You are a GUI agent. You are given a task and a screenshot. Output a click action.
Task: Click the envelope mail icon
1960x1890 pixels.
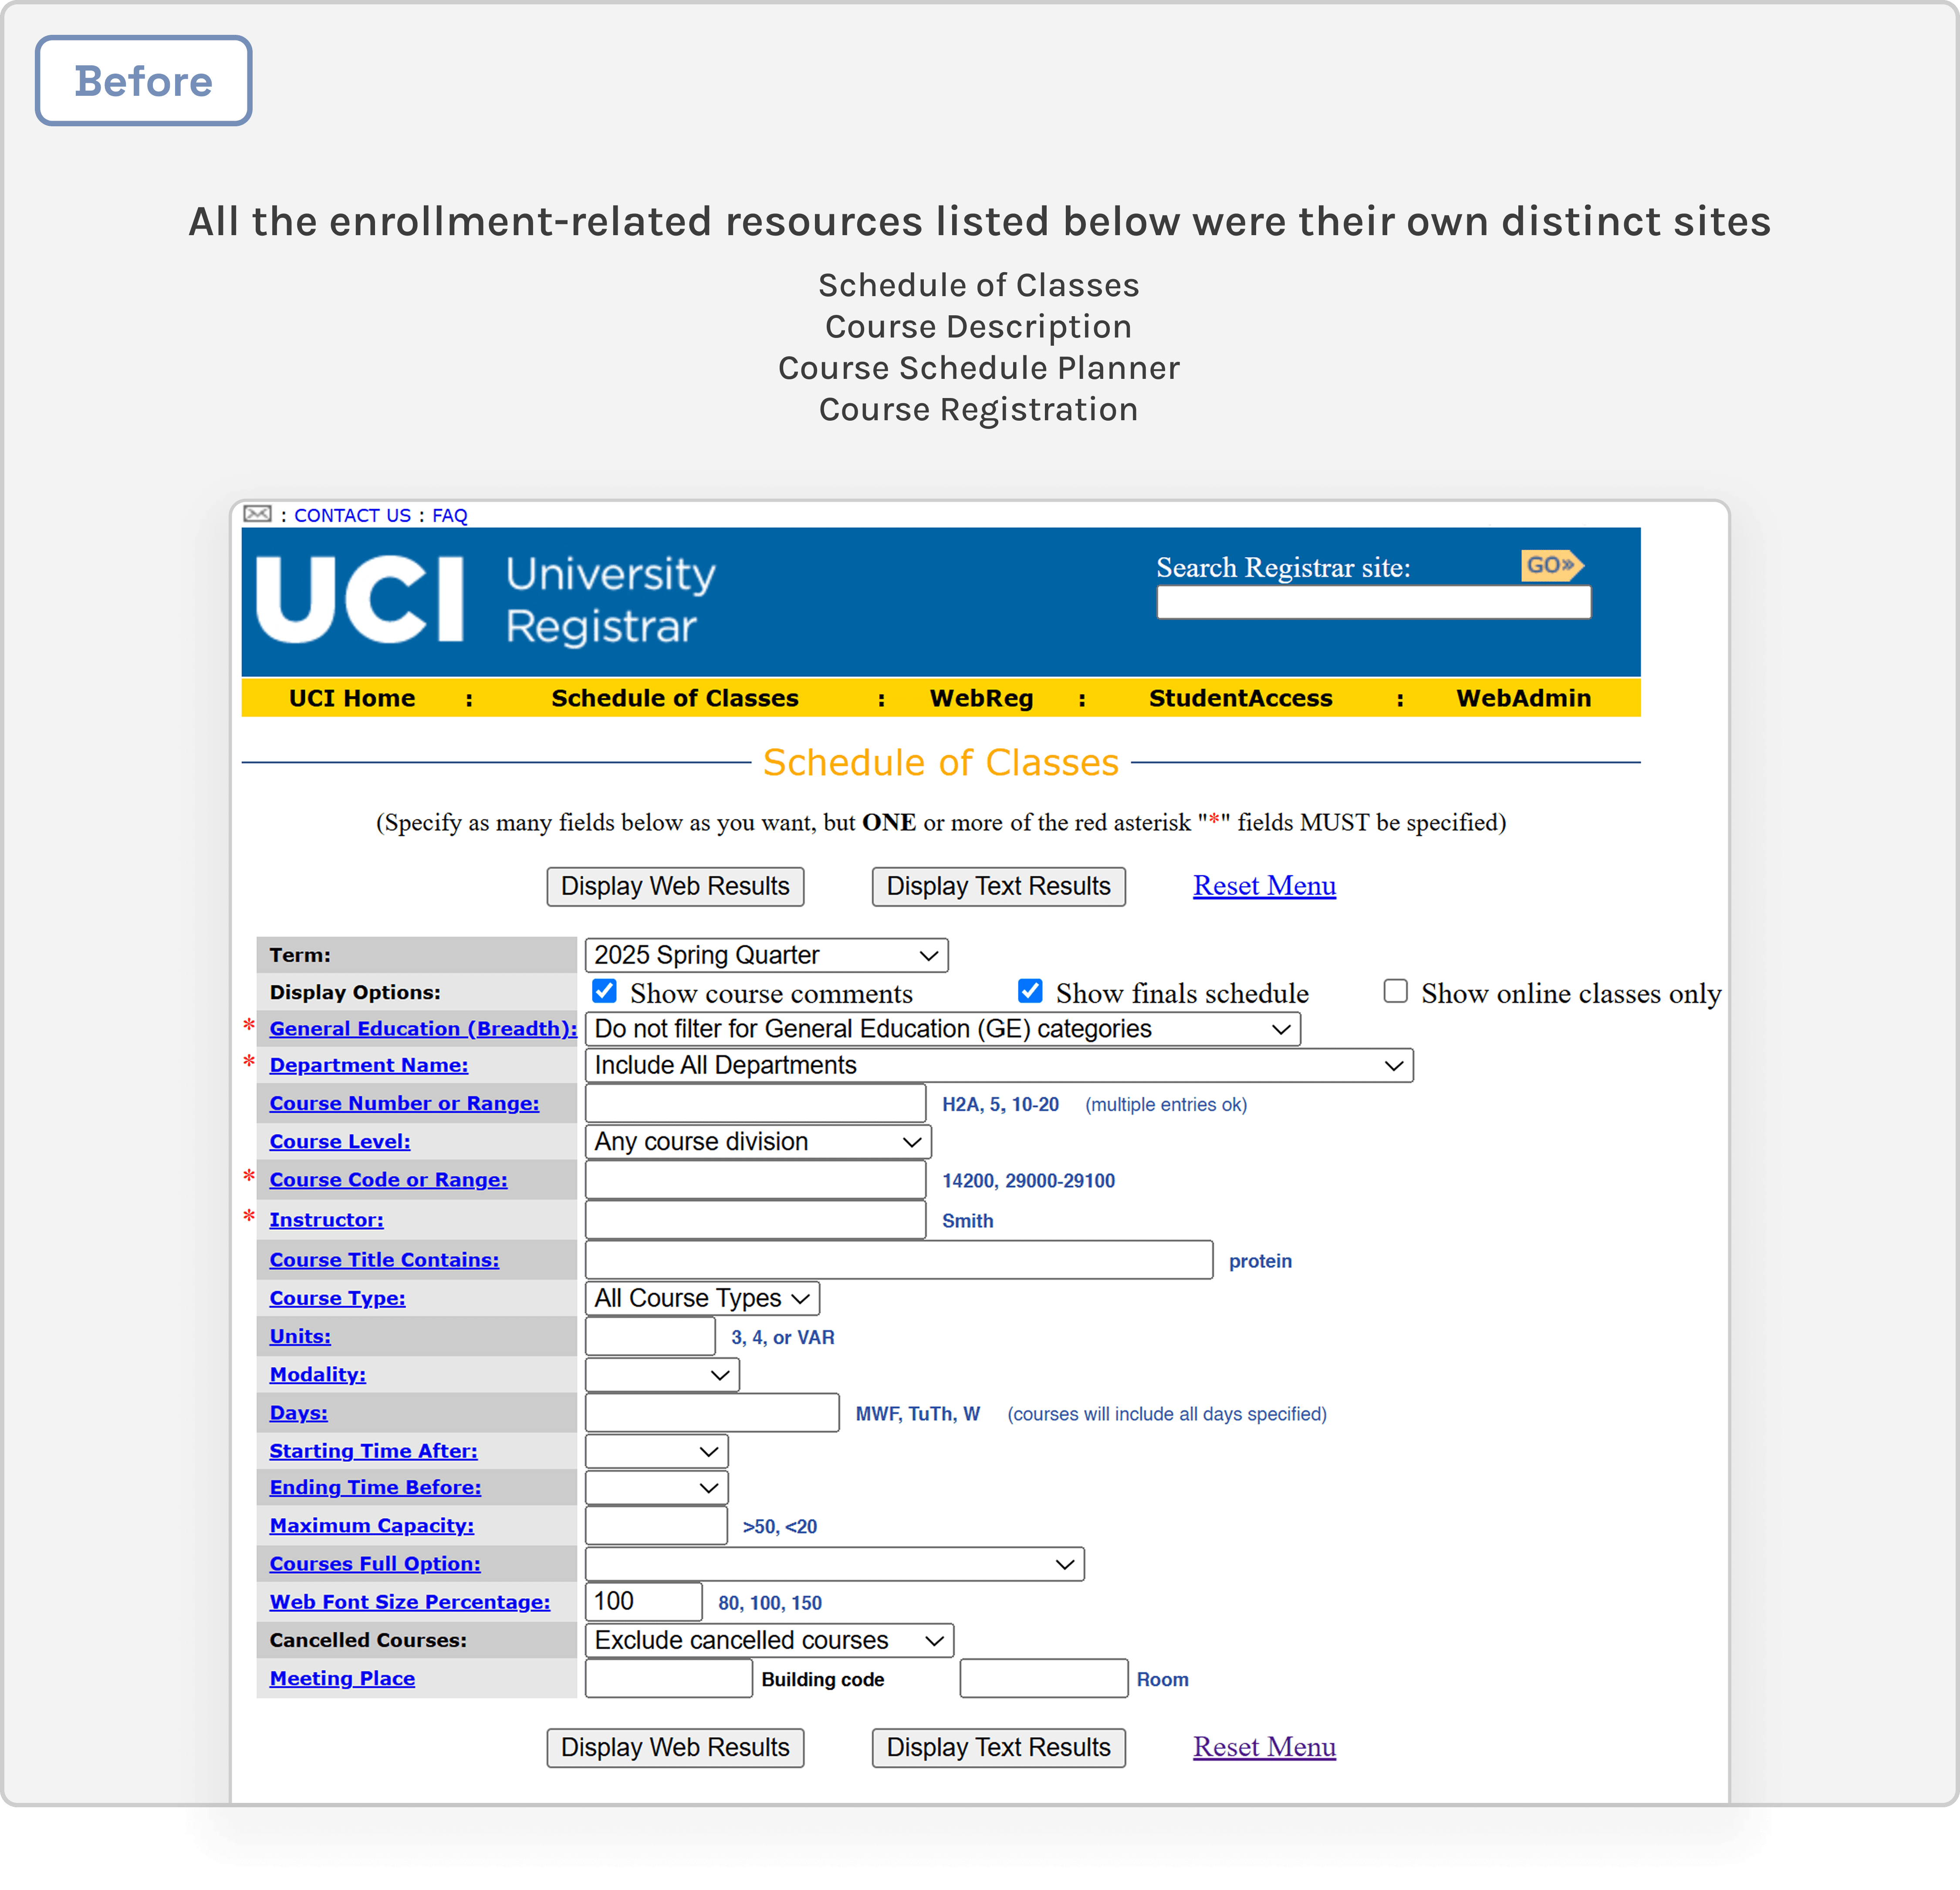pyautogui.click(x=257, y=514)
